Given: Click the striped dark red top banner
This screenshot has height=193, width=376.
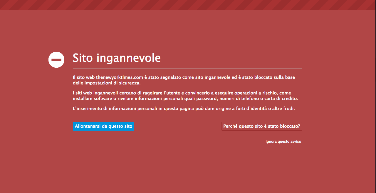Looking at the screenshot, I should click(x=188, y=5).
